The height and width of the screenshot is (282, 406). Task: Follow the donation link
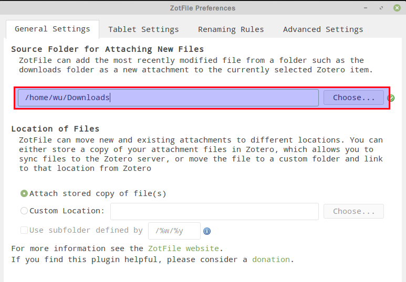point(270,259)
